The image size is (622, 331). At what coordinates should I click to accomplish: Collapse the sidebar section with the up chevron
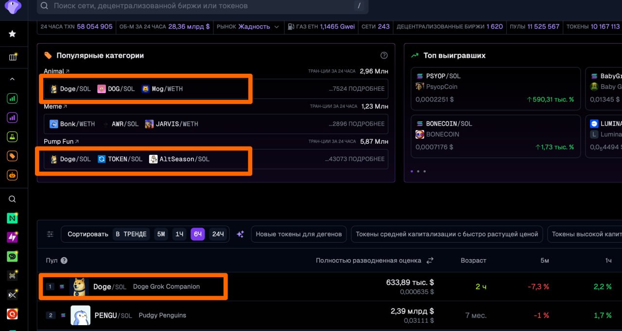pos(13,79)
